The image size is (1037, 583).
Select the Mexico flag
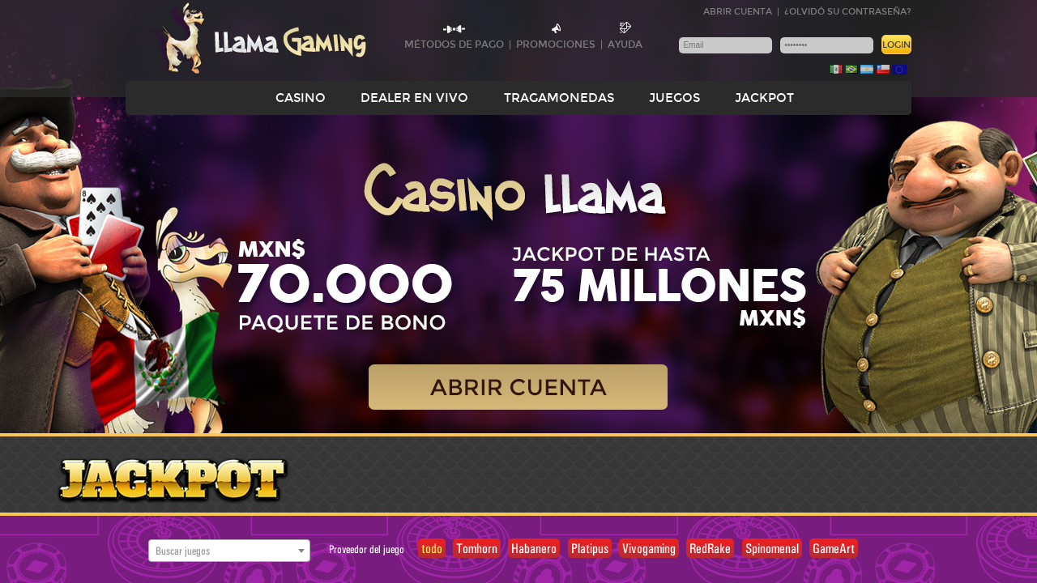[836, 70]
